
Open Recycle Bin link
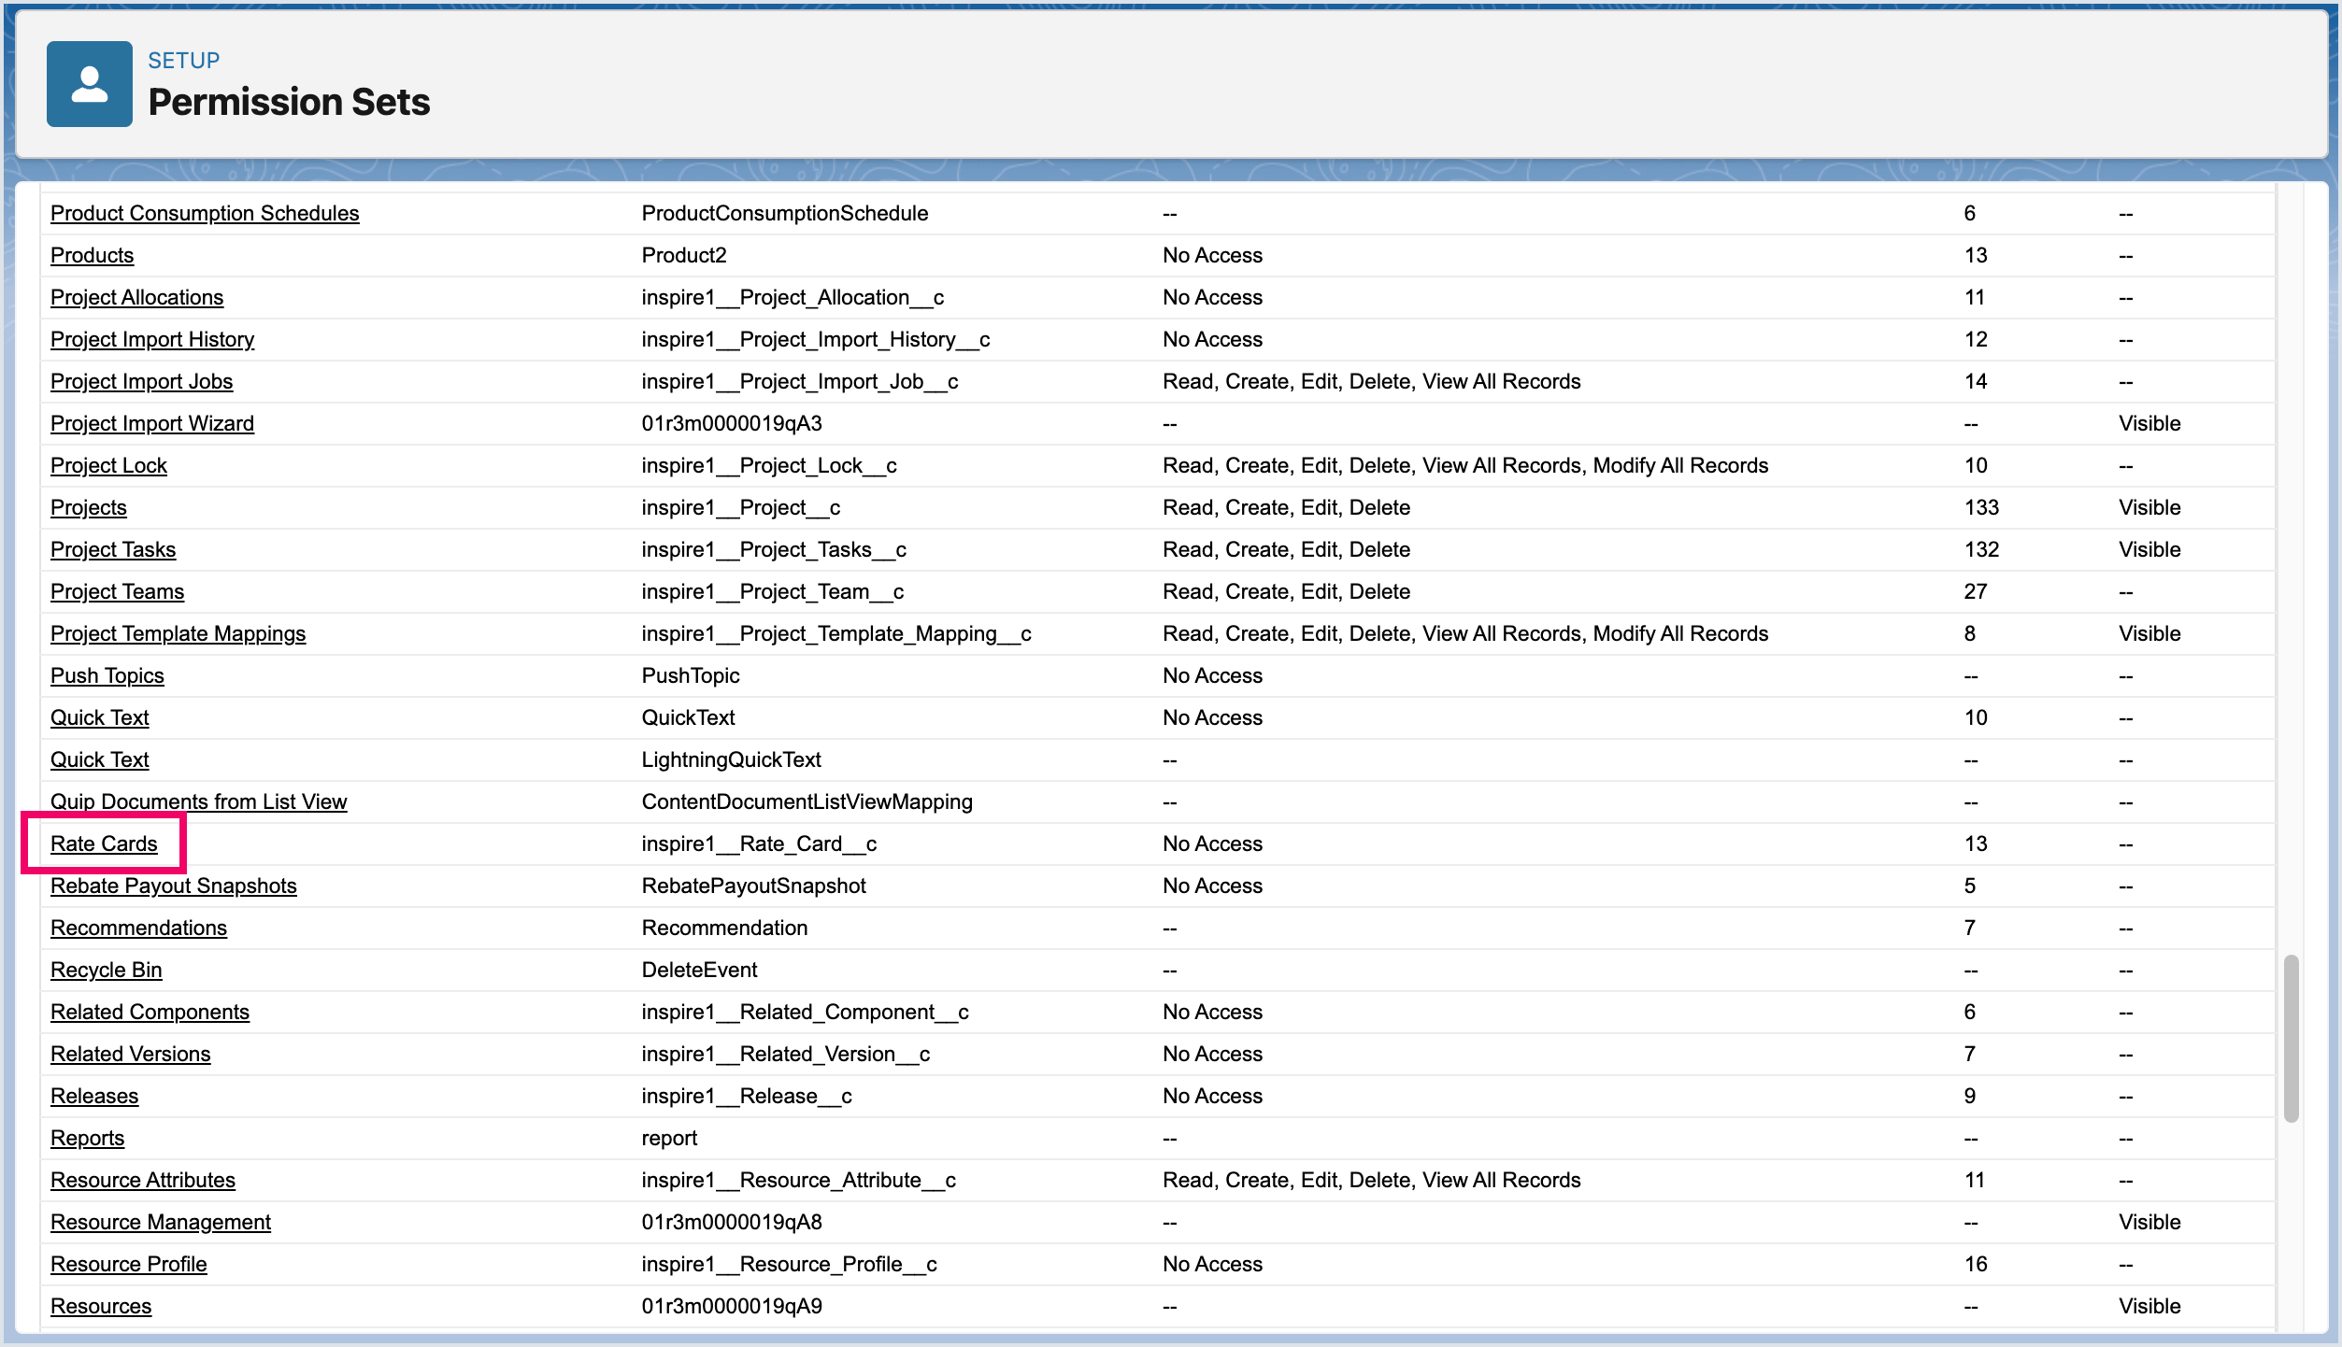pyautogui.click(x=106, y=970)
